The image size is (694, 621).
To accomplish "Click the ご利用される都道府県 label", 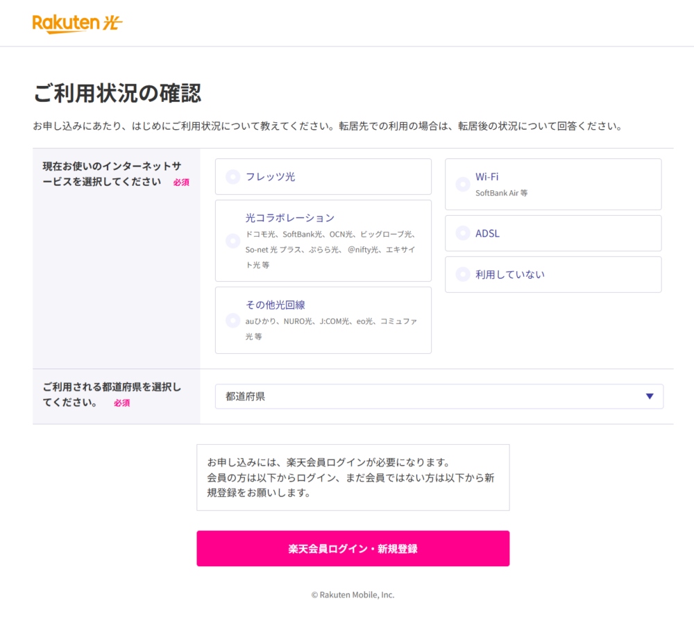I will pos(112,395).
